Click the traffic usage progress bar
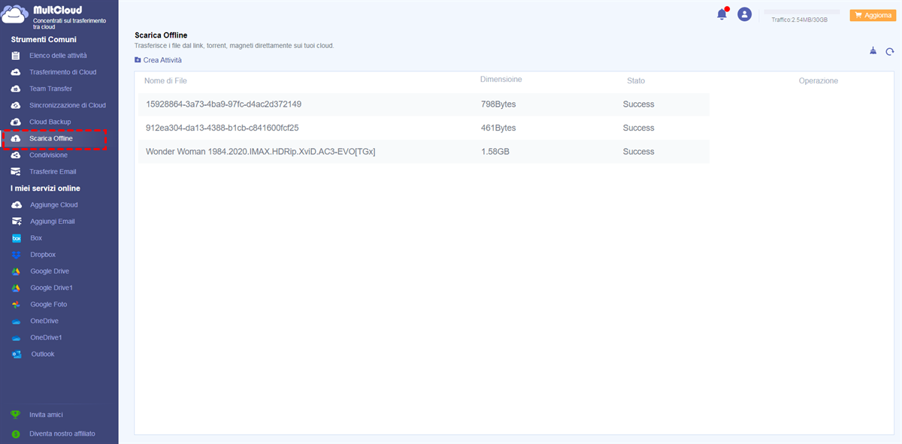902x444 pixels. [801, 12]
